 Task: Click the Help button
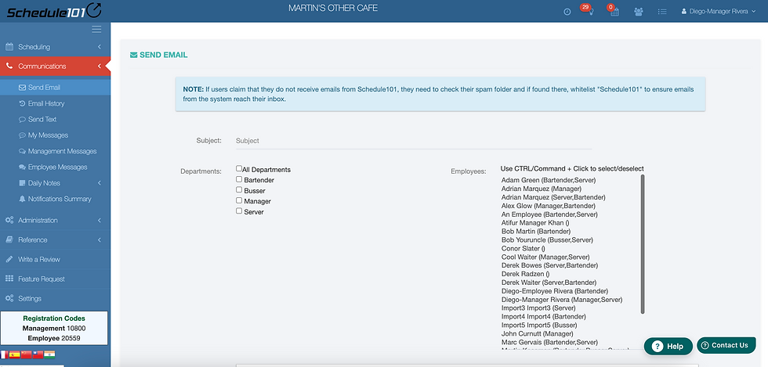[668, 346]
